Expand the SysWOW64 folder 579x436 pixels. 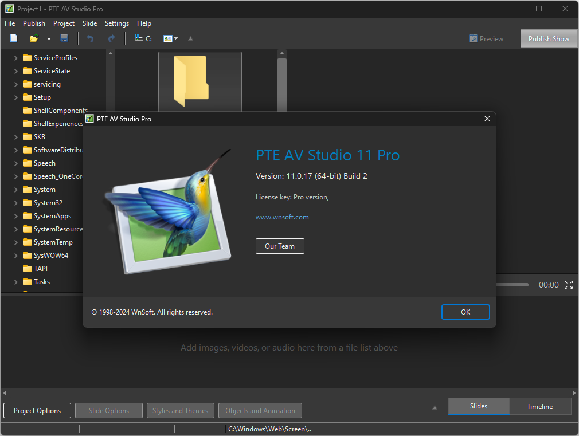pos(15,256)
